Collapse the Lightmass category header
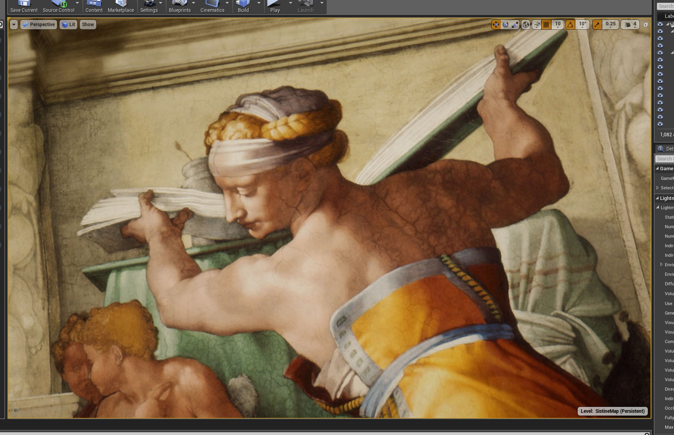This screenshot has width=674, height=435. [657, 198]
